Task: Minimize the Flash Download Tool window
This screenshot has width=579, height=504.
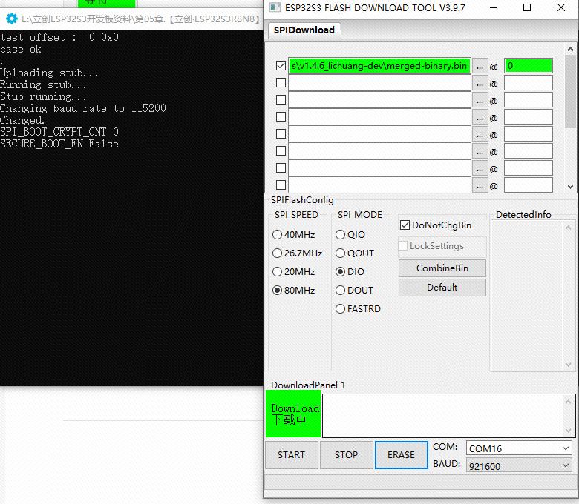Action: (494, 7)
